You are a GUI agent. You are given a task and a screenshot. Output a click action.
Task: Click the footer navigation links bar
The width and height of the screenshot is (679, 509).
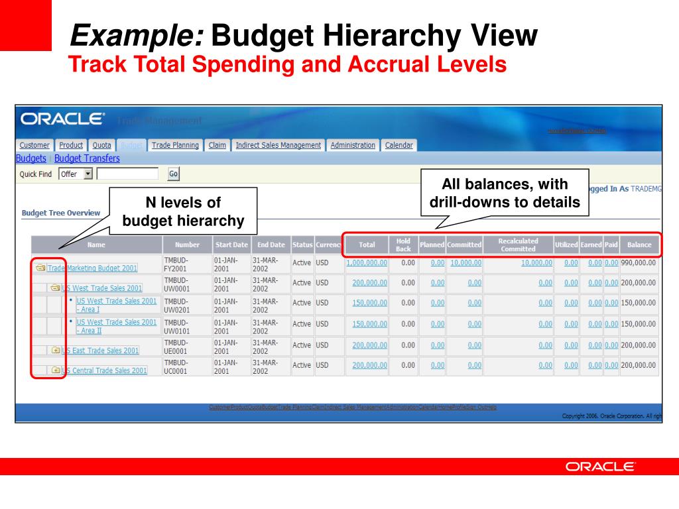coord(353,407)
